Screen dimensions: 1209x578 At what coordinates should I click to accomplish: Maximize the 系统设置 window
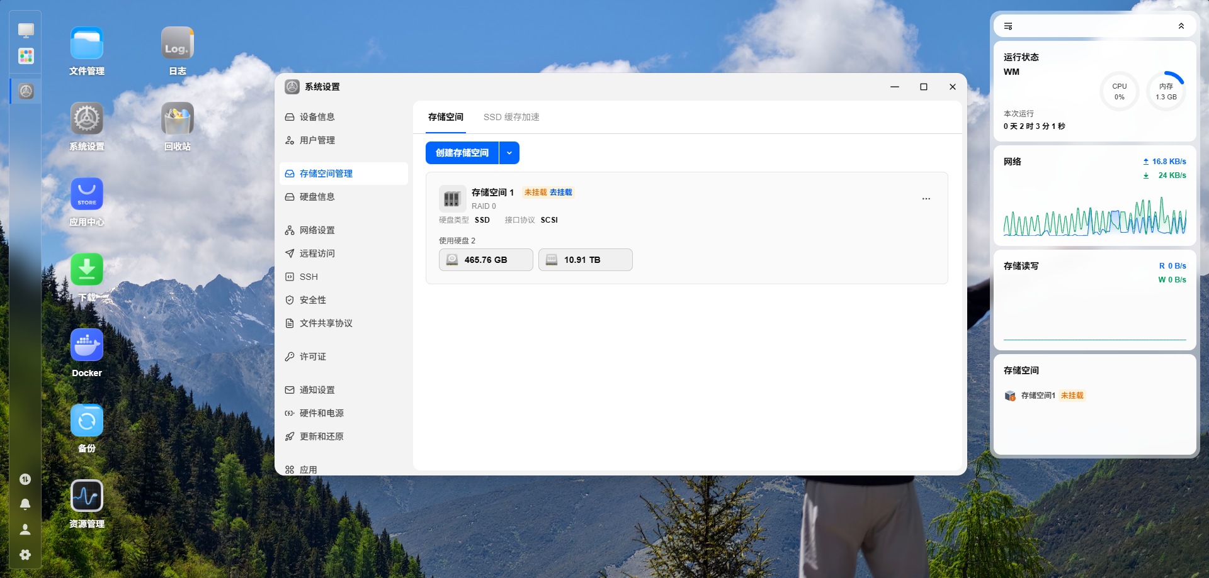(924, 87)
